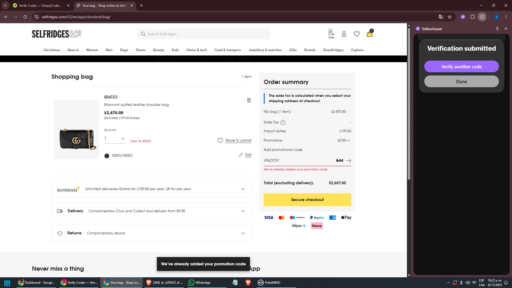Open the browser Extensions puzzle icon
This screenshot has height=288, width=512.
[x=473, y=17]
